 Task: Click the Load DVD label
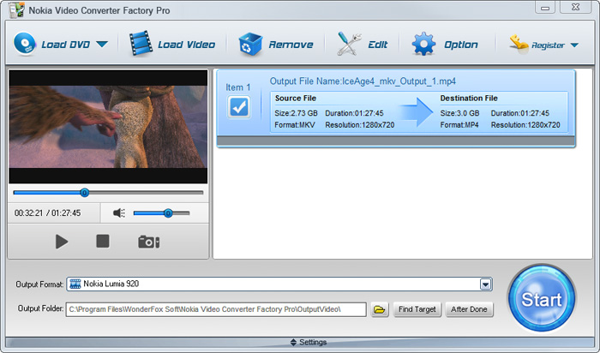65,45
